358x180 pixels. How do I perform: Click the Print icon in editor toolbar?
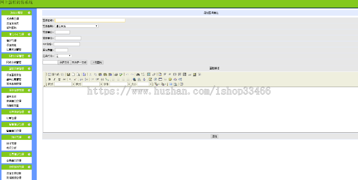(116, 74)
